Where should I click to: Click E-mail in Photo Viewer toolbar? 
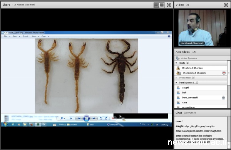click(25, 37)
